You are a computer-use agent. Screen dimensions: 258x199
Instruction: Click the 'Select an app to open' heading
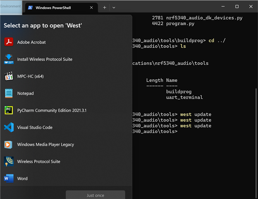coord(43,26)
